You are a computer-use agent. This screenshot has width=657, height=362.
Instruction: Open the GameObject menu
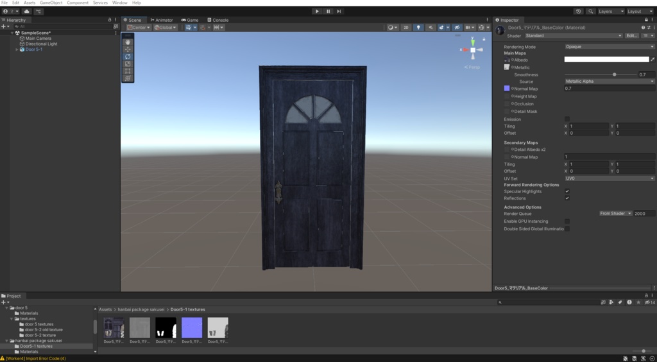click(51, 3)
